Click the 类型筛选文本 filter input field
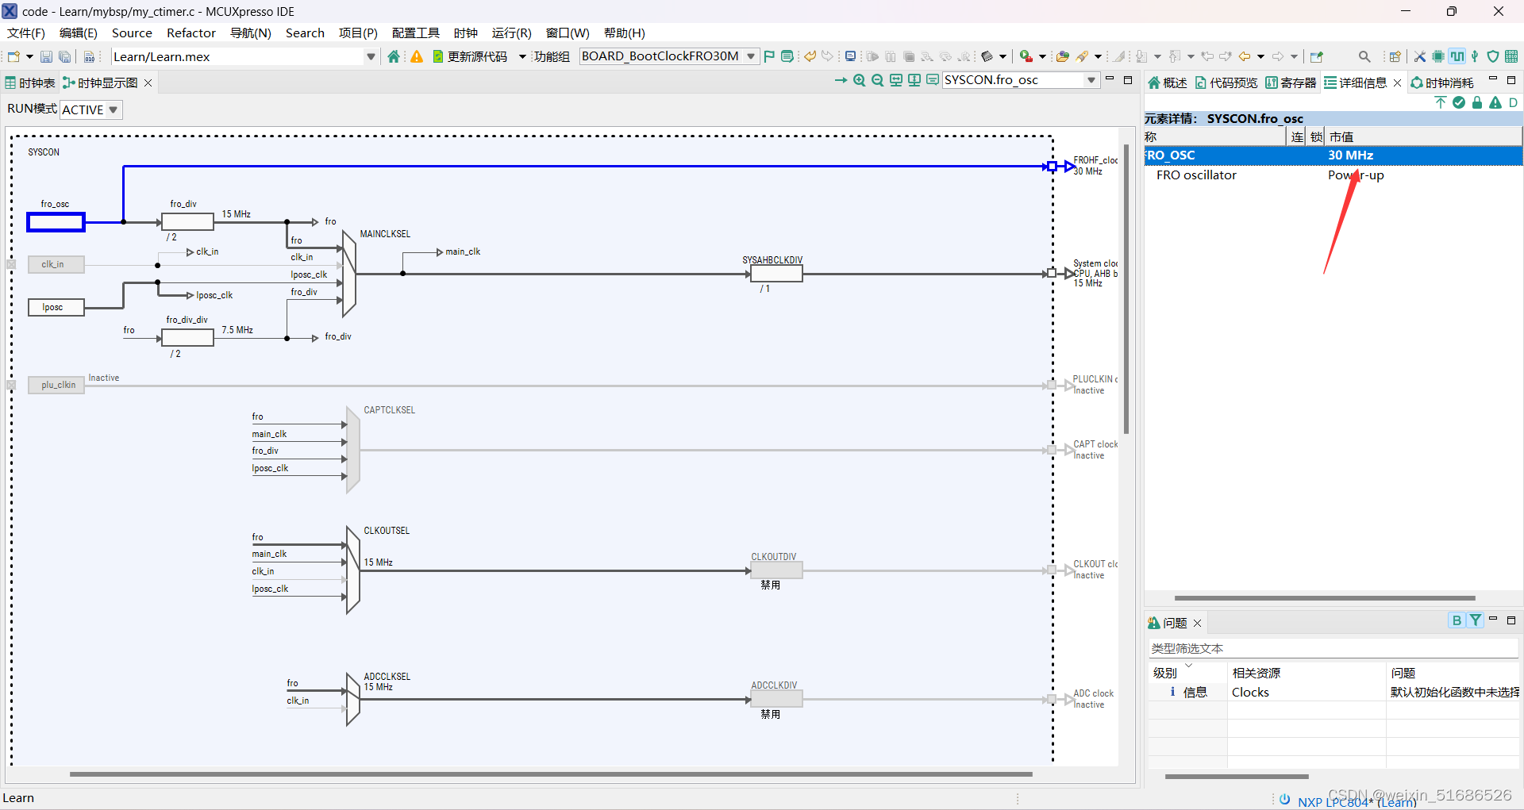The height and width of the screenshot is (810, 1524). 1333,648
